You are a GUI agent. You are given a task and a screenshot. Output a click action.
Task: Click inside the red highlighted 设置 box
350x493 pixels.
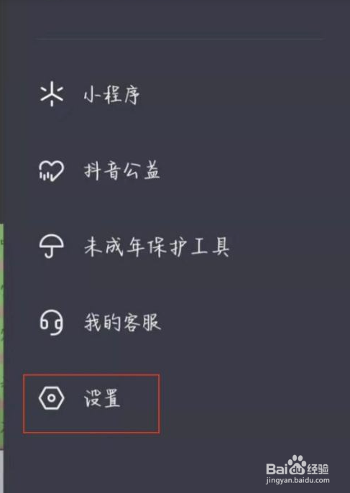pyautogui.click(x=91, y=404)
